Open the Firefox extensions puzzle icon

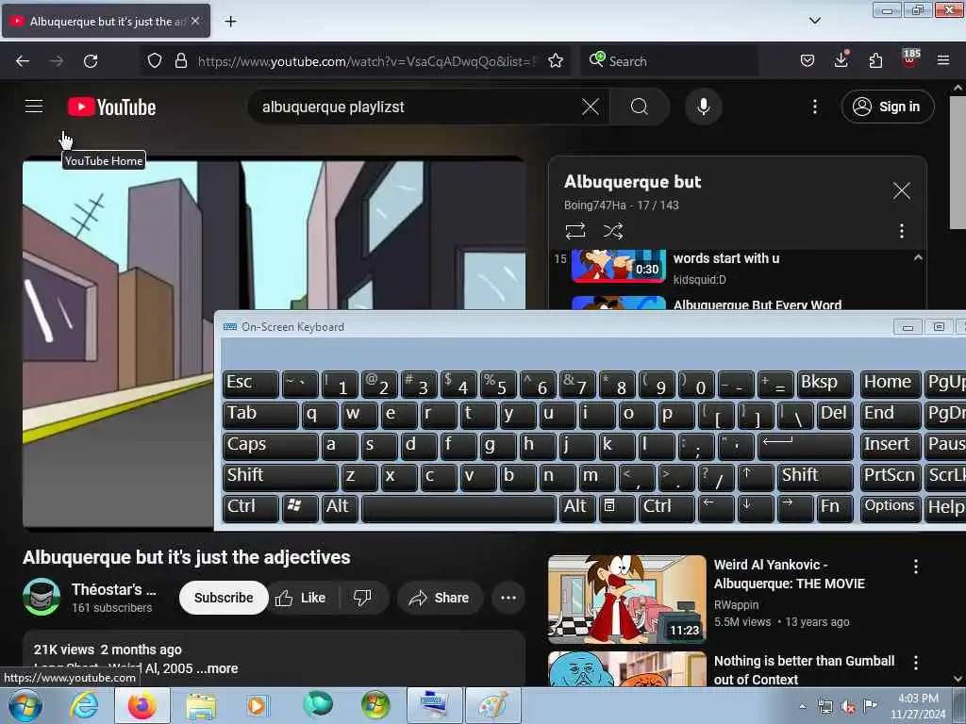click(x=875, y=61)
